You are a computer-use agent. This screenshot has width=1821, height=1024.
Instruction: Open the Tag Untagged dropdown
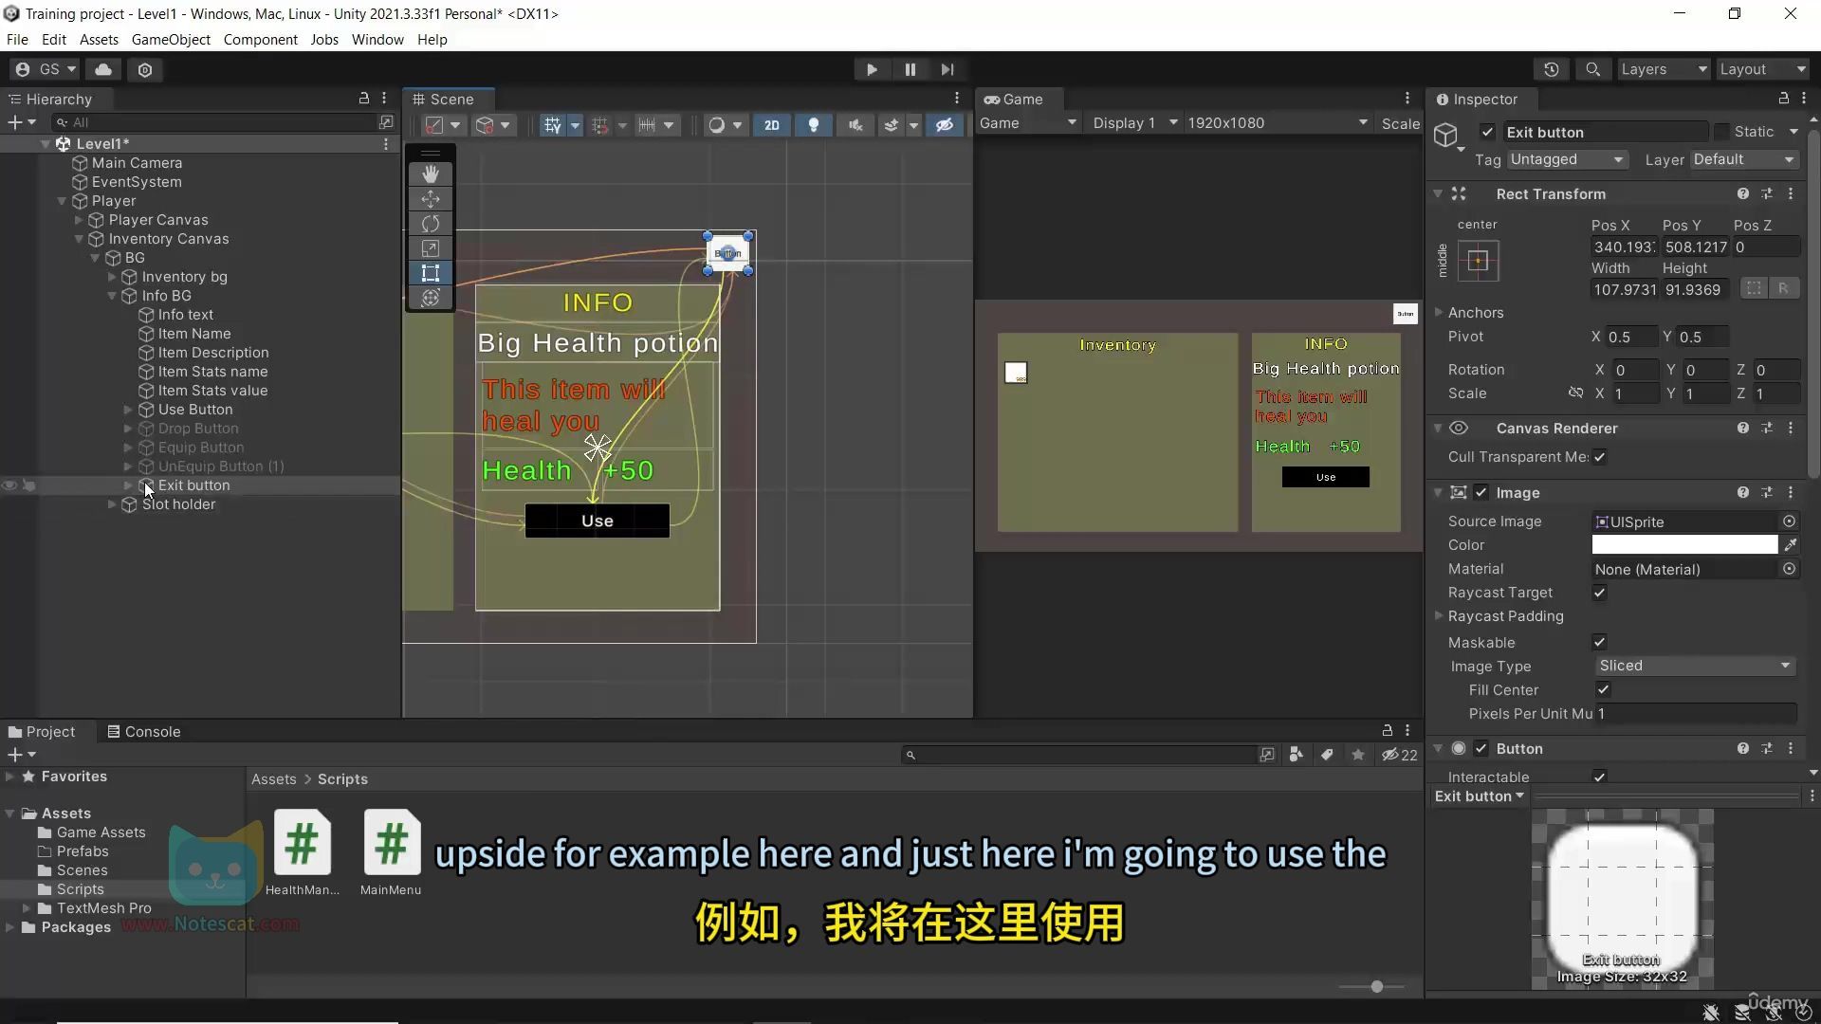pyautogui.click(x=1567, y=159)
